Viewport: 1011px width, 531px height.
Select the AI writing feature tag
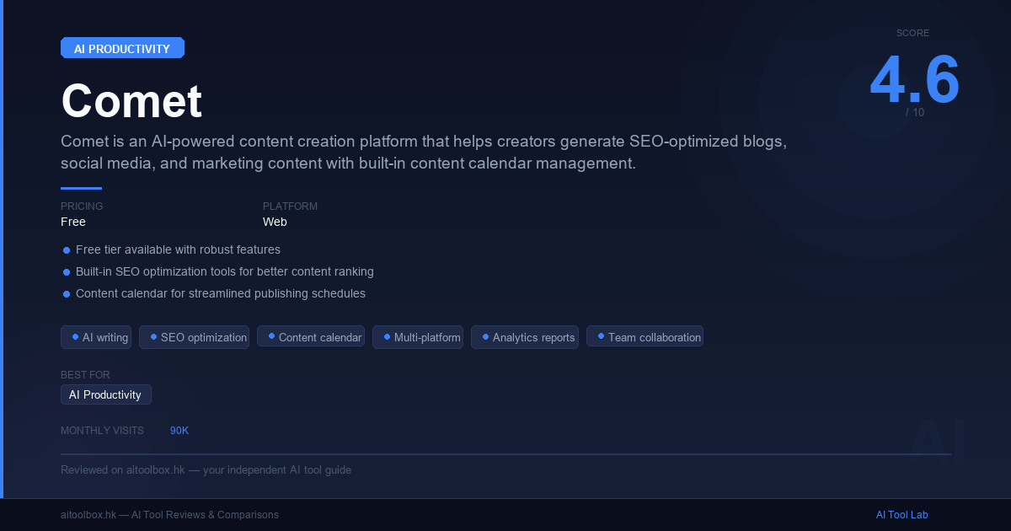point(96,337)
